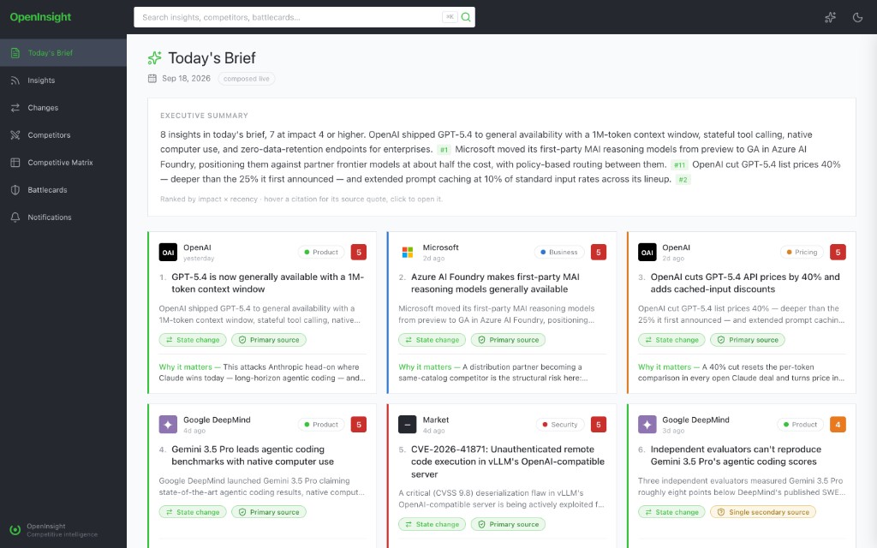Viewport: 877px width, 548px height.
Task: Click orange impact score 4 badge
Action: [838, 425]
